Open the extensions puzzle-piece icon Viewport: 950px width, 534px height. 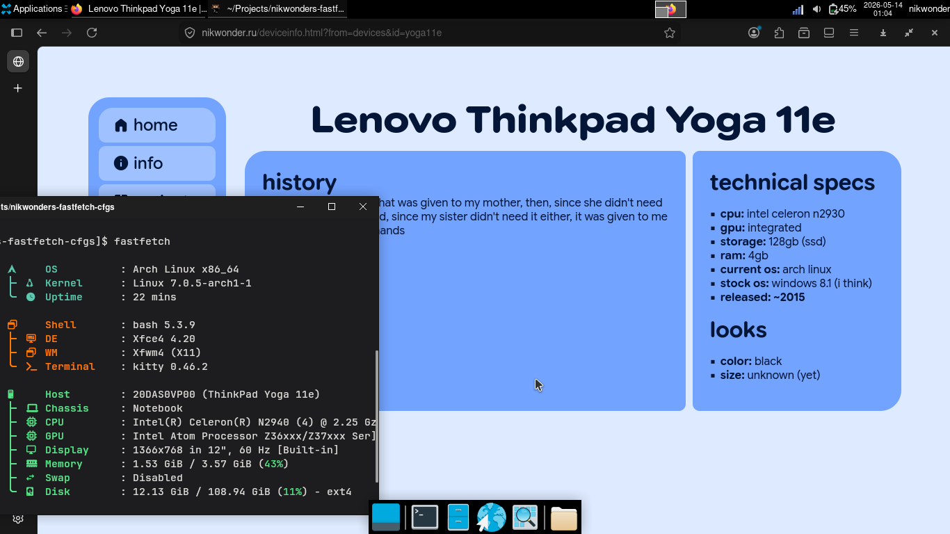(x=779, y=33)
